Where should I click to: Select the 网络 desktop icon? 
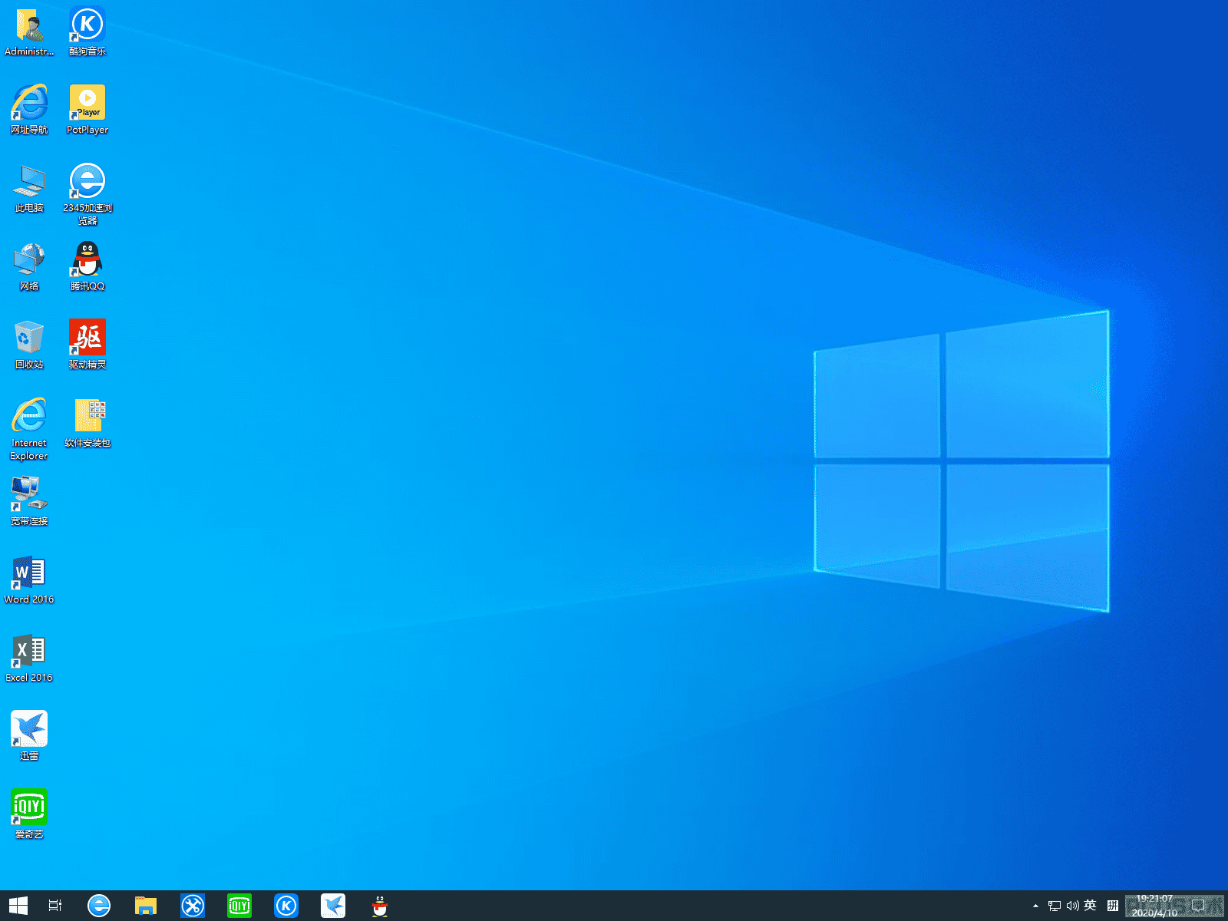pyautogui.click(x=29, y=267)
